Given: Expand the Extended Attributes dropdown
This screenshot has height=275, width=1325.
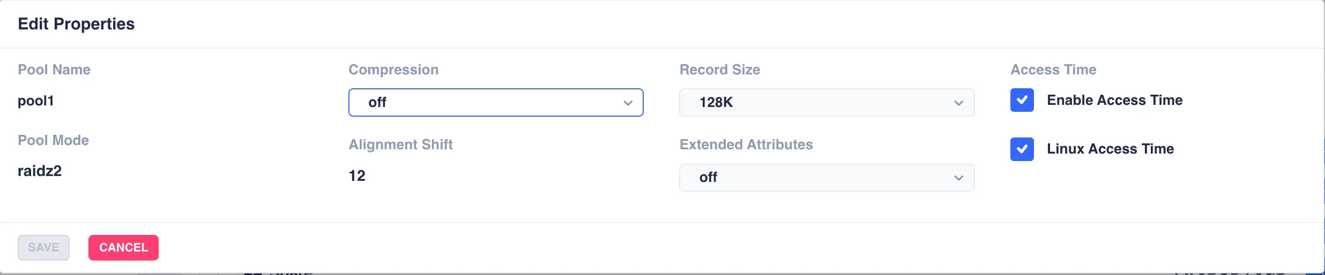Looking at the screenshot, I should (826, 177).
